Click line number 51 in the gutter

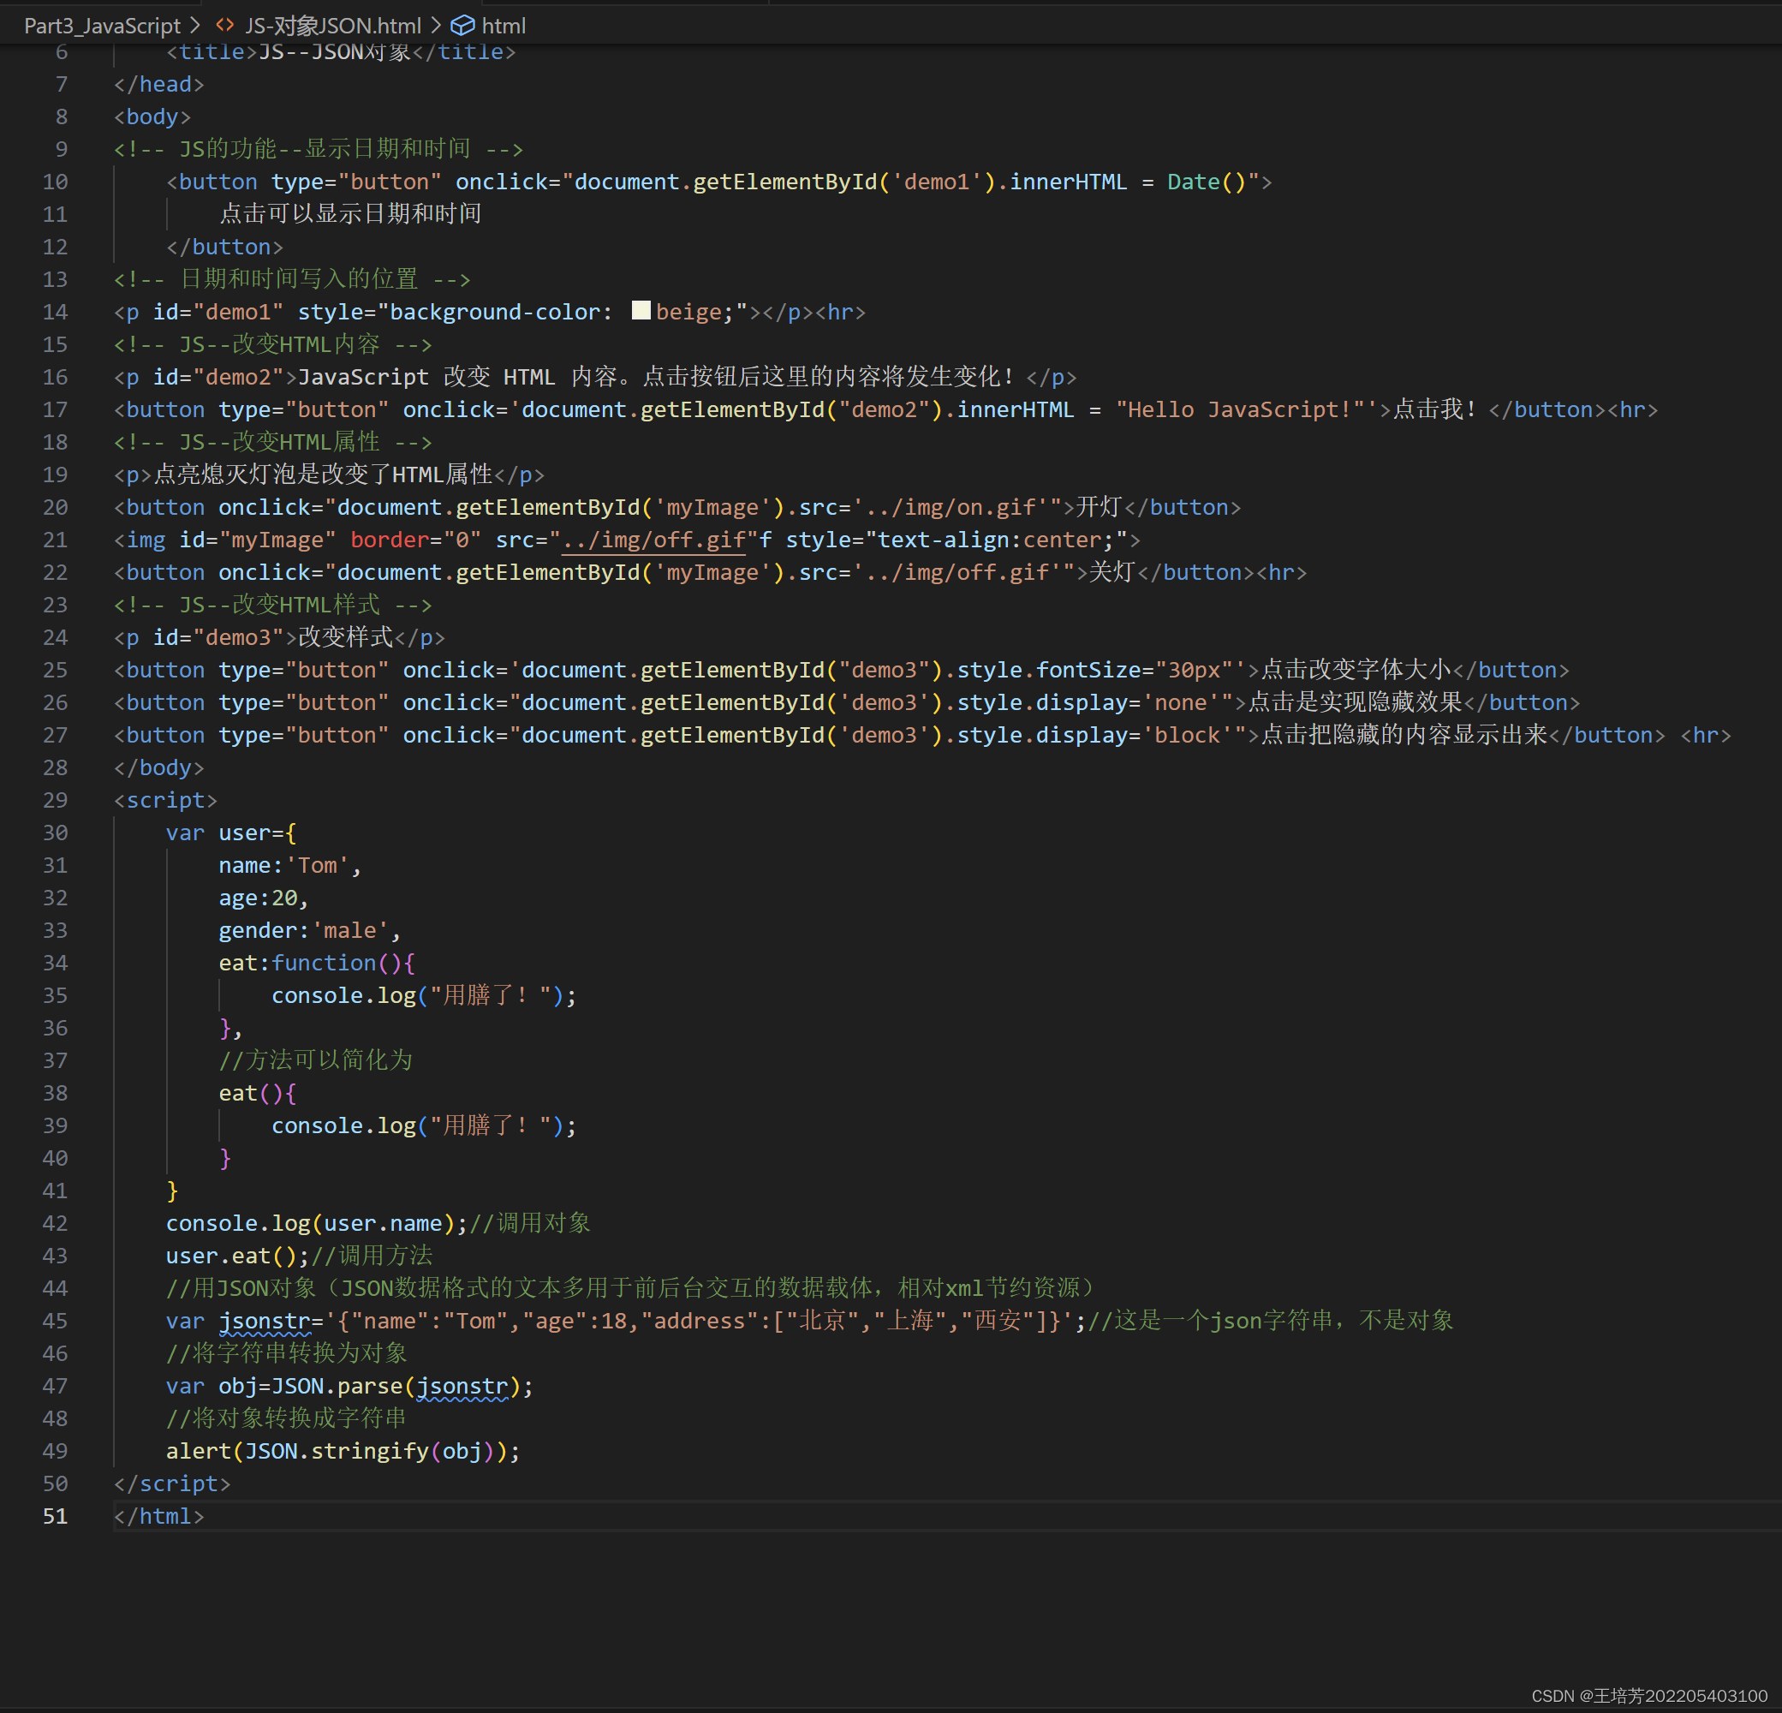click(55, 1516)
